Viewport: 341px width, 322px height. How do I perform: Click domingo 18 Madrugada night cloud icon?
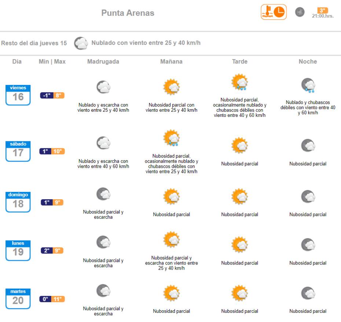103,194
